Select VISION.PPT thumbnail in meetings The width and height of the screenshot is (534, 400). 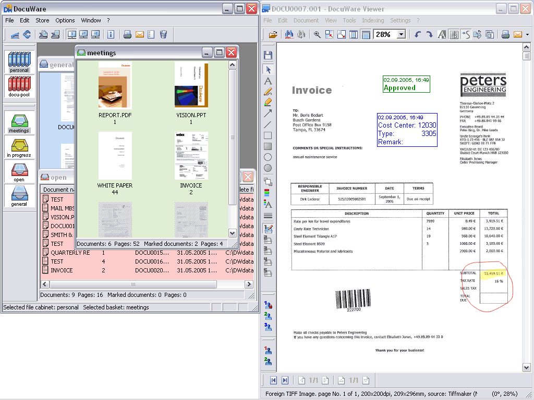[191, 85]
